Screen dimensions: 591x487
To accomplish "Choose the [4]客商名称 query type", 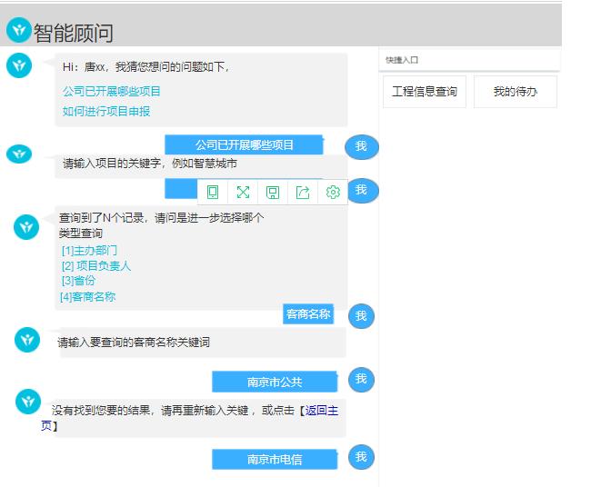I will [88, 296].
